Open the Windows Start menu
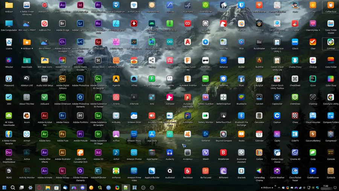Viewport: 339px width, 191px height. click(x=4, y=188)
